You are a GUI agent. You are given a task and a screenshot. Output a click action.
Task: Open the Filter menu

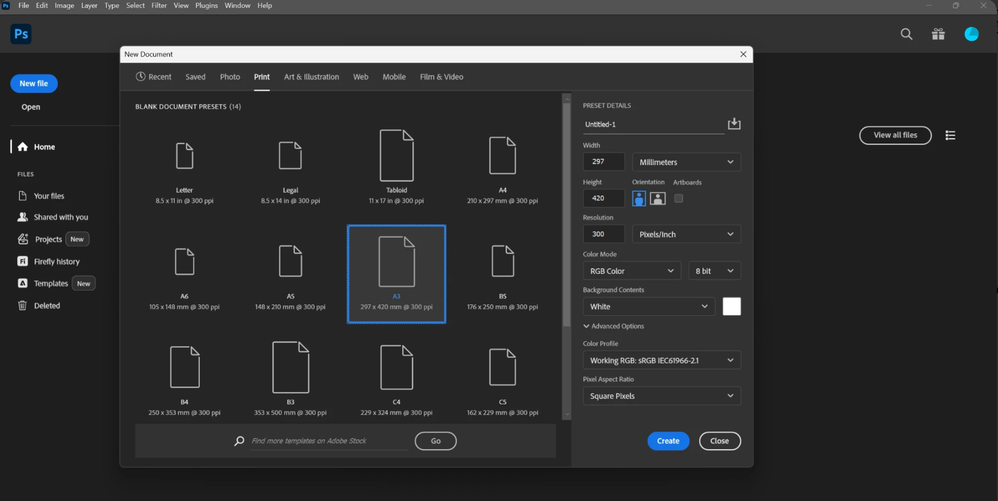click(159, 6)
